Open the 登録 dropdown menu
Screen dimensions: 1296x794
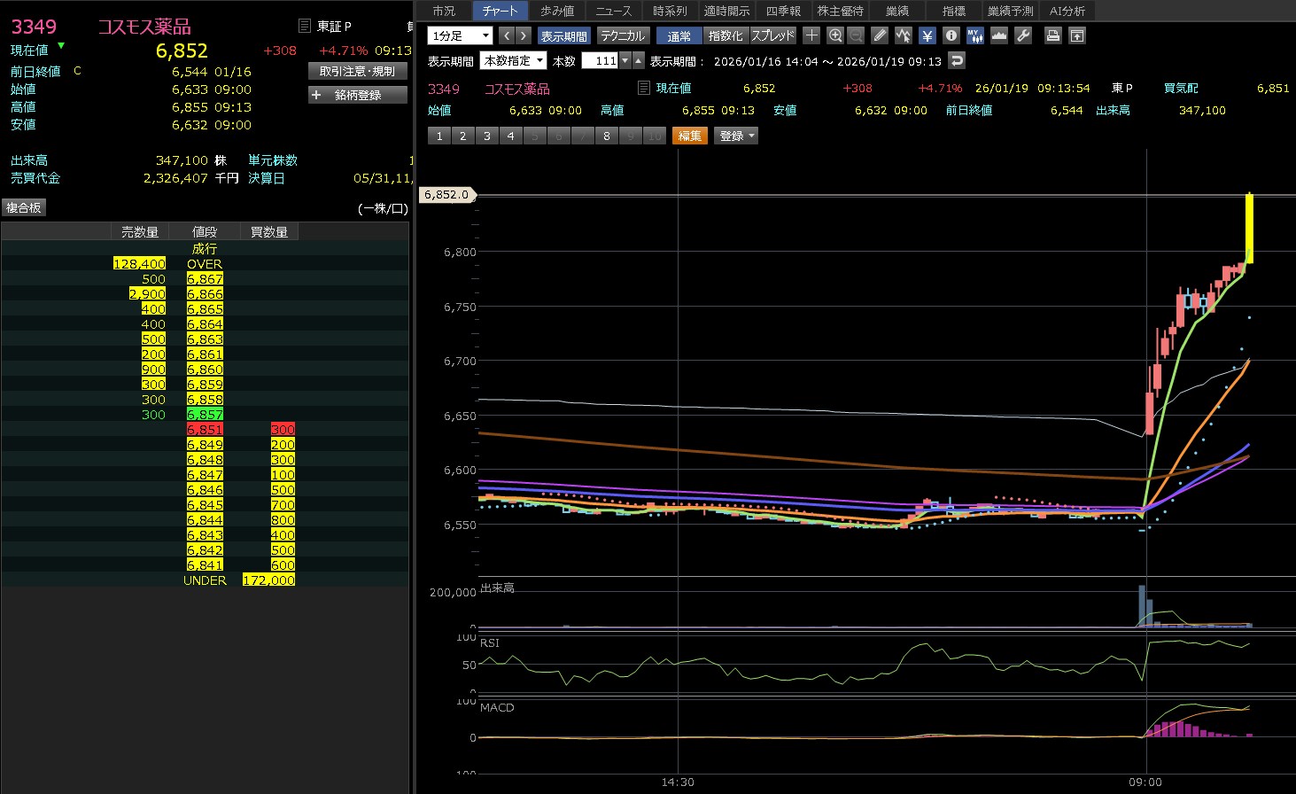click(x=736, y=136)
